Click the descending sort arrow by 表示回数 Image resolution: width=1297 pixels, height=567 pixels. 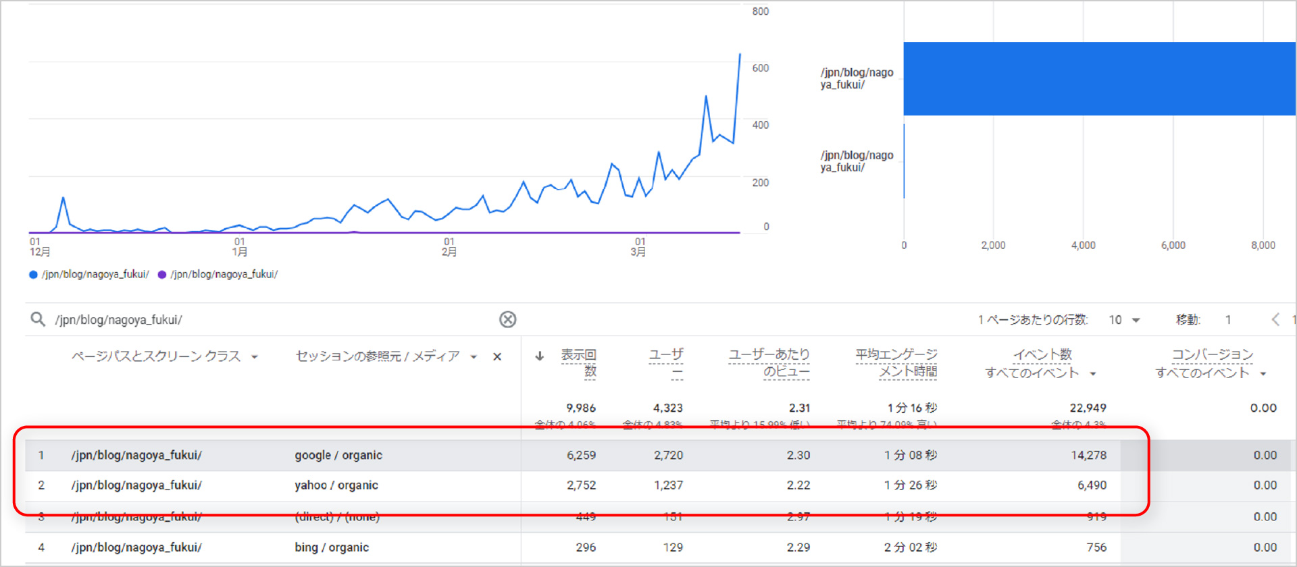click(540, 356)
